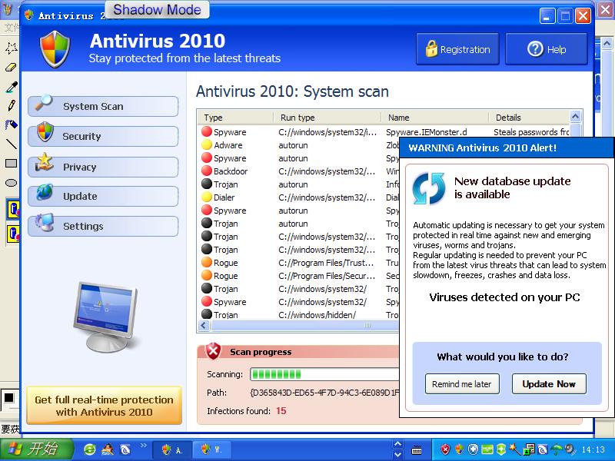Open the Settings section
615x461 pixels.
(x=103, y=226)
